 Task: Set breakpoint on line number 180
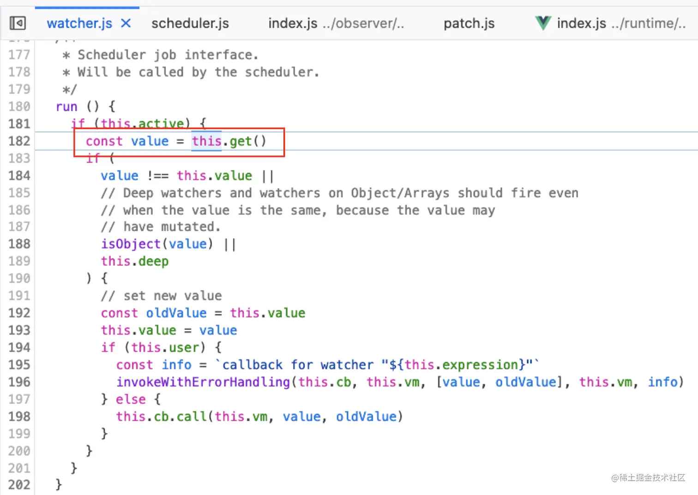(19, 106)
